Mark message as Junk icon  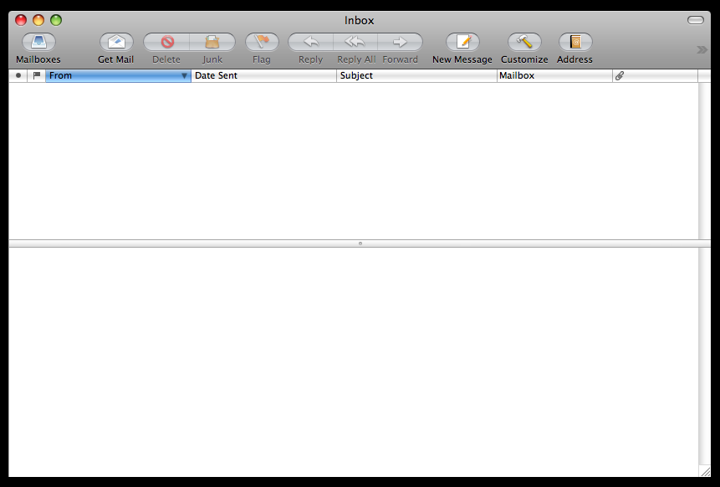coord(212,42)
